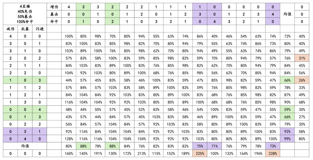Select the 暴击 row label
Screen dimensions: 313x160
pyautogui.click(x=54, y=14)
